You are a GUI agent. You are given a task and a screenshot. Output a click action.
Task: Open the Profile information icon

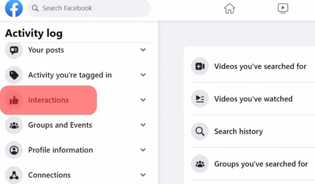pyautogui.click(x=14, y=150)
